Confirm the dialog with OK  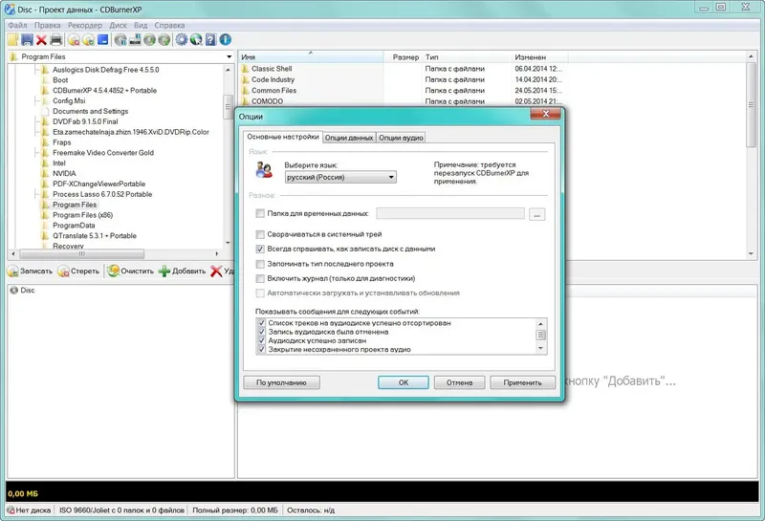[404, 382]
